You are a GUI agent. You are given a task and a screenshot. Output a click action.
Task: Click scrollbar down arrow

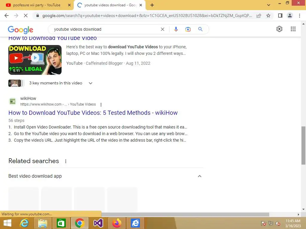(x=303, y=210)
